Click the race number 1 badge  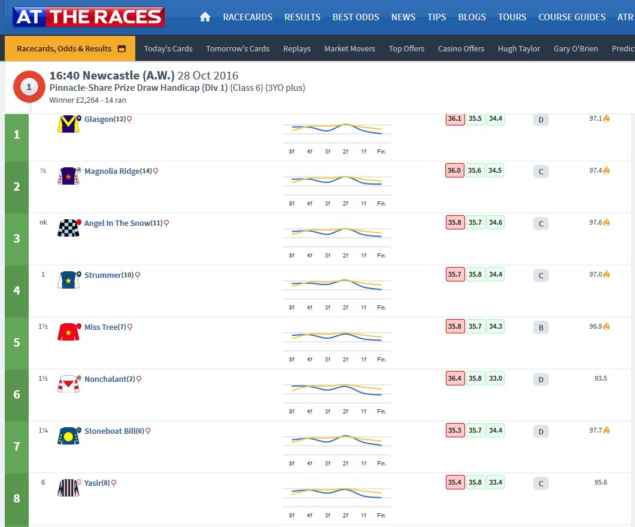pos(29,87)
